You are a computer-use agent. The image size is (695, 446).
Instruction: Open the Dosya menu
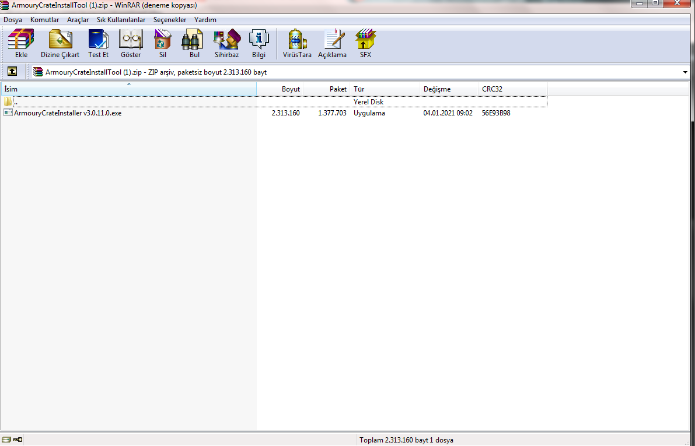(x=13, y=20)
